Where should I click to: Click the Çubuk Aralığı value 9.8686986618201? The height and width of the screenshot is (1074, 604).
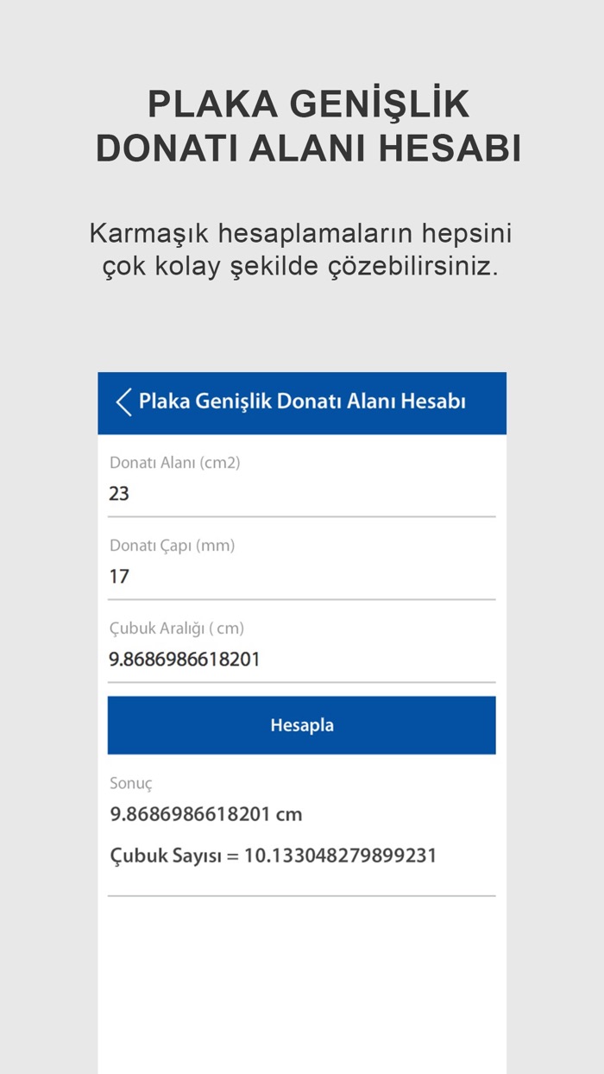(x=186, y=658)
